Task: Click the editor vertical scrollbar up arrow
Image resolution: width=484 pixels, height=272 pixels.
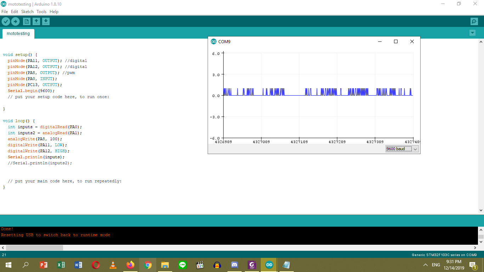Action: tap(481, 42)
